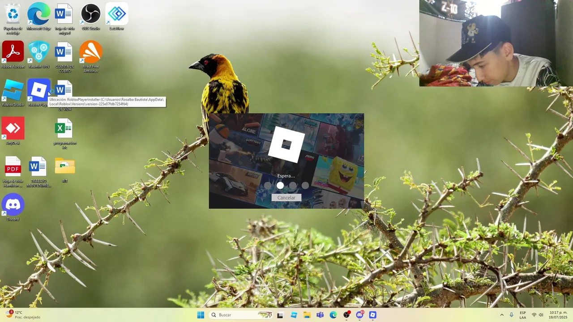Viewport: 573px width, 322px height.
Task: Select the Avast Free Antivirus shortcut
Action: pos(90,57)
